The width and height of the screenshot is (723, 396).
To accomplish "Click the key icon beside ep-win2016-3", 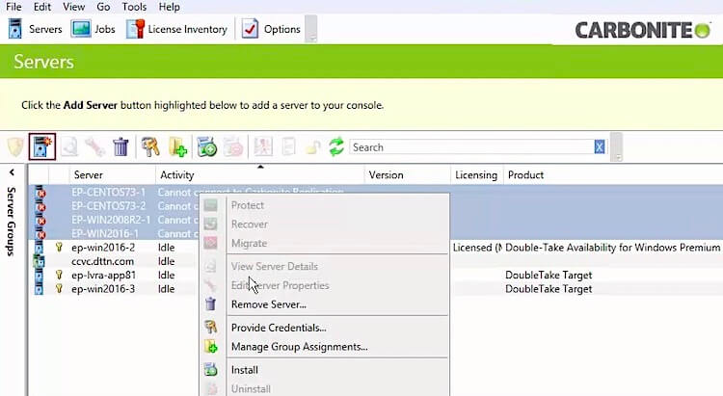I will (x=59, y=289).
